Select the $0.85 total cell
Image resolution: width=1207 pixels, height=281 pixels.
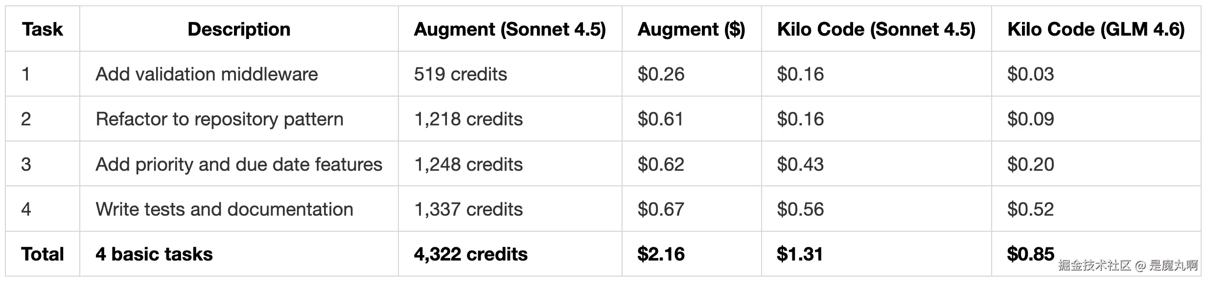click(x=1096, y=254)
